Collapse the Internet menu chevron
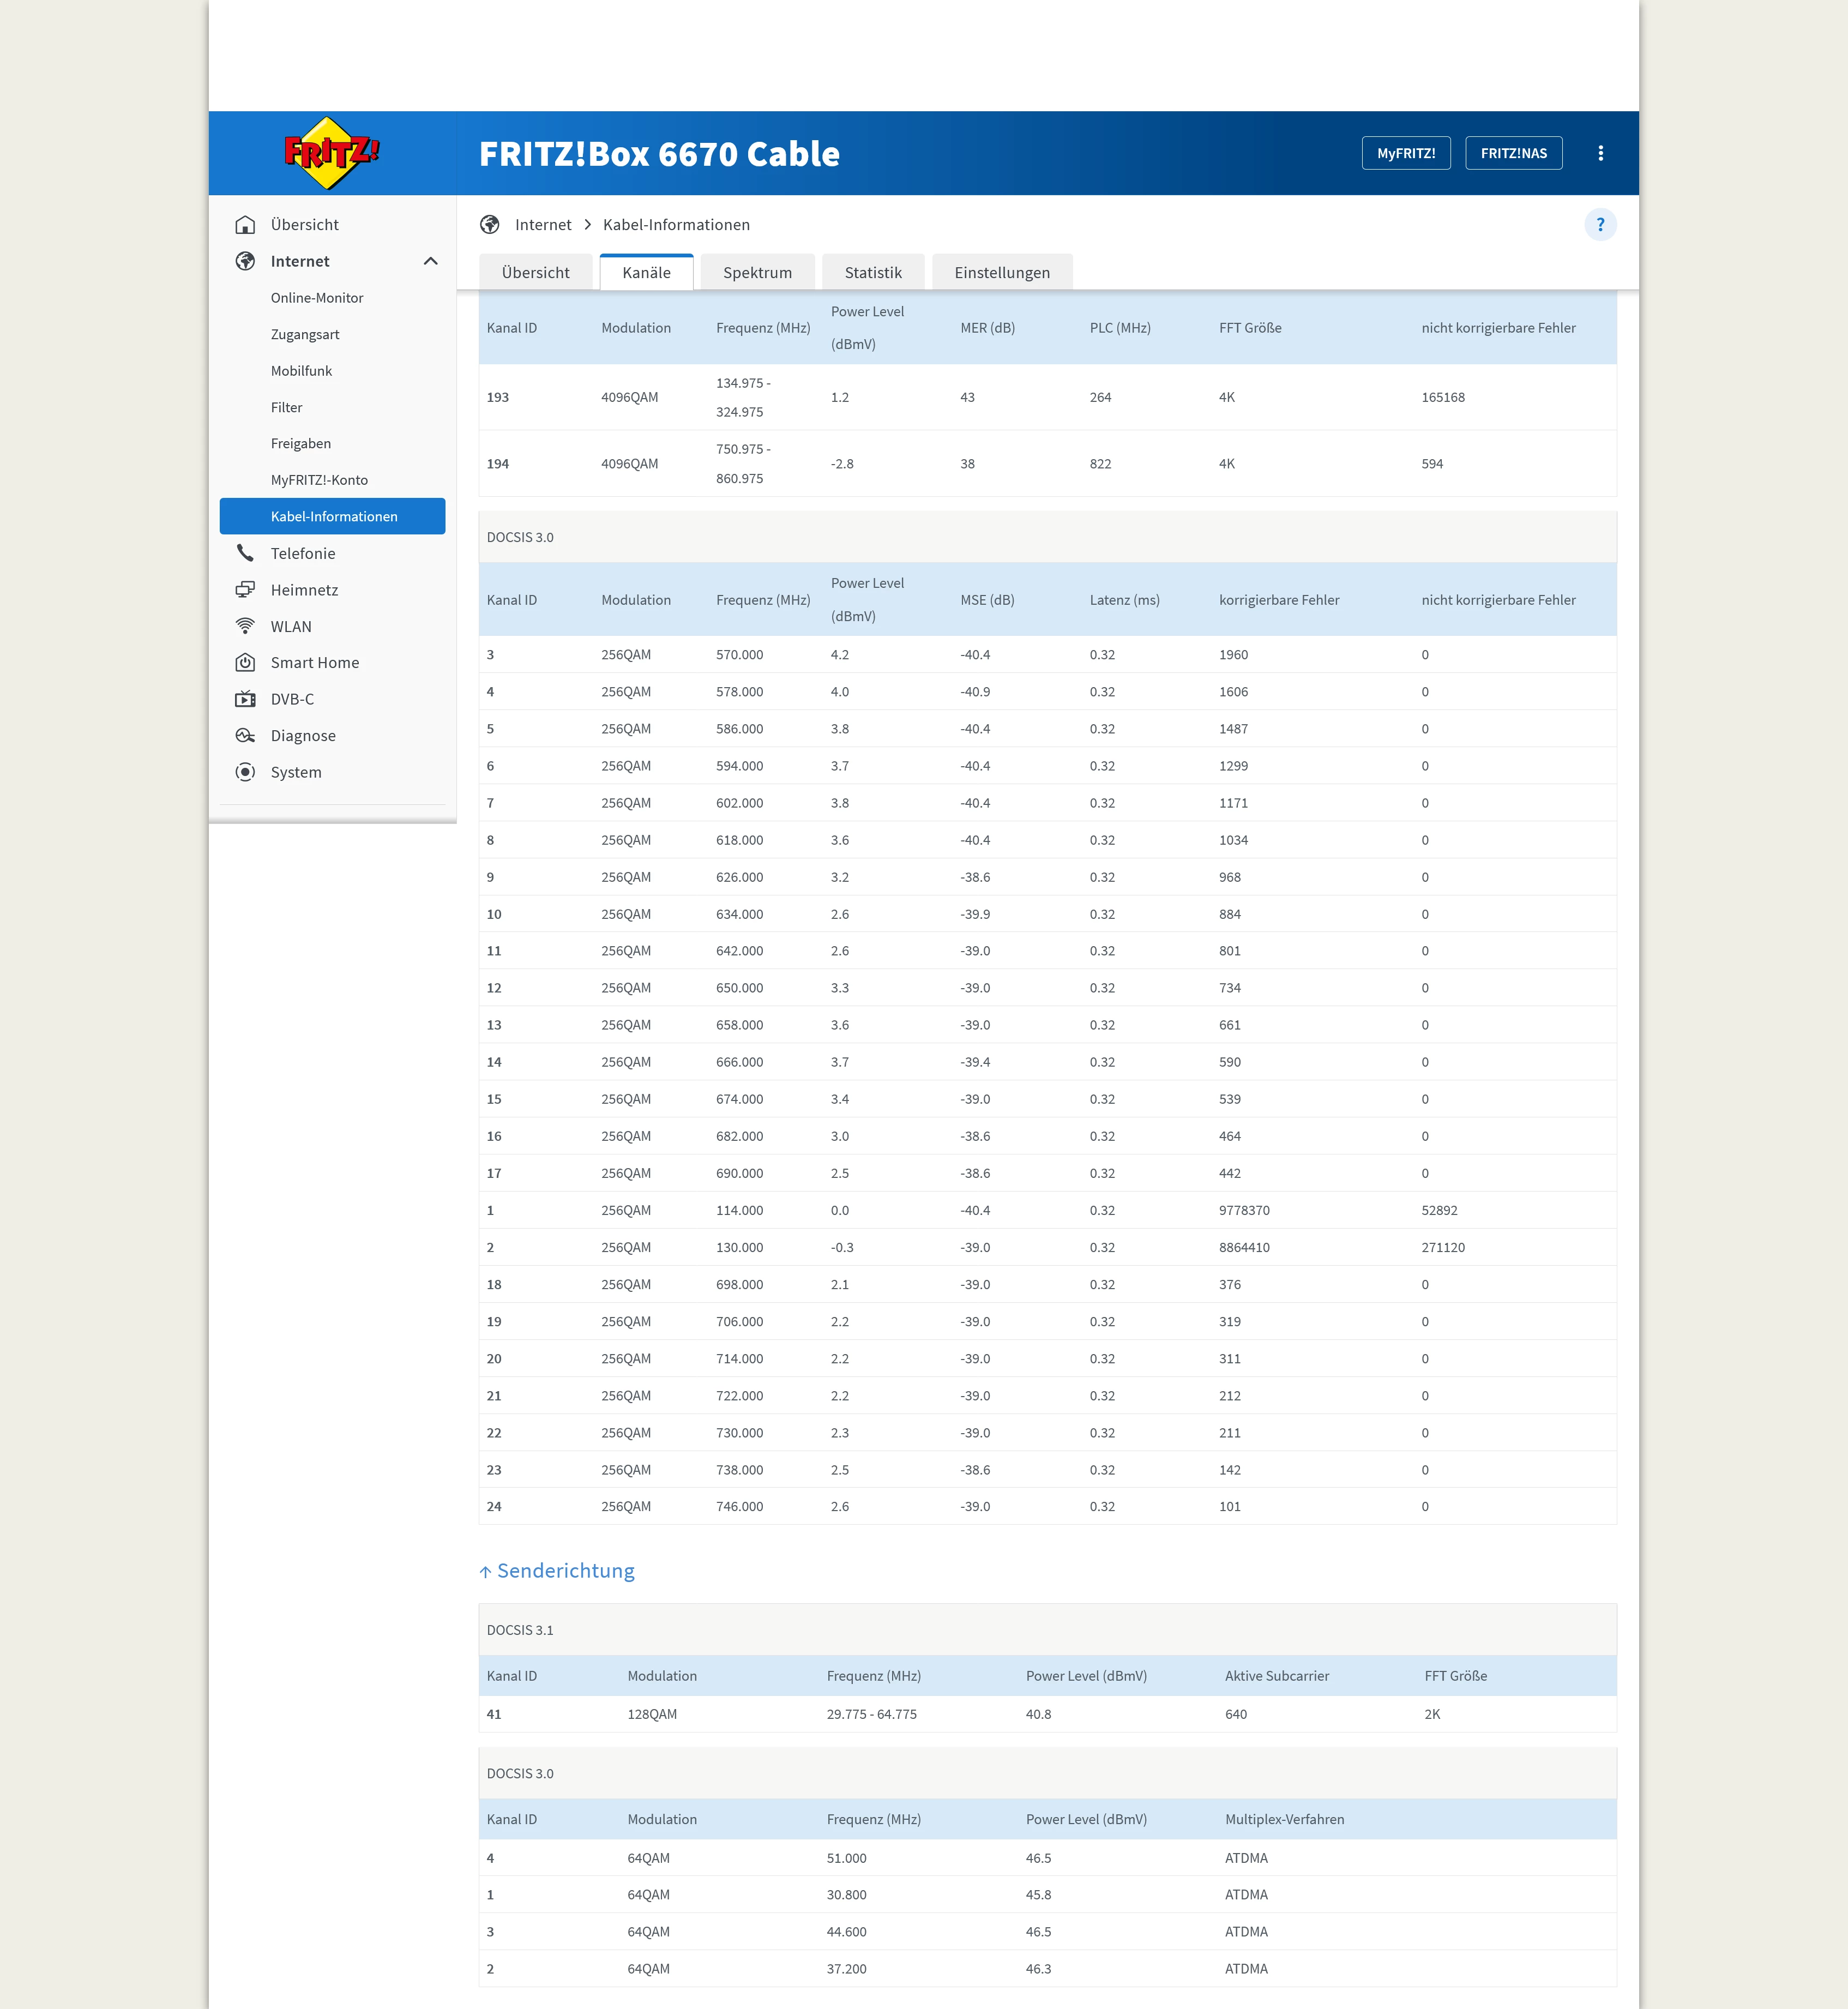 pos(431,261)
